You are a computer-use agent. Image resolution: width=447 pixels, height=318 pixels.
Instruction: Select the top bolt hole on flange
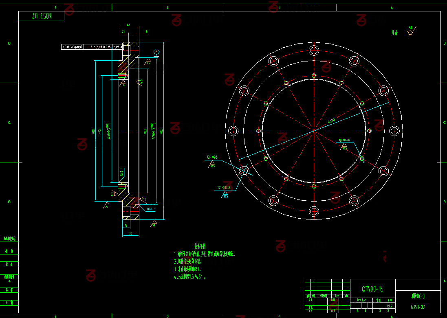pyautogui.click(x=313, y=50)
